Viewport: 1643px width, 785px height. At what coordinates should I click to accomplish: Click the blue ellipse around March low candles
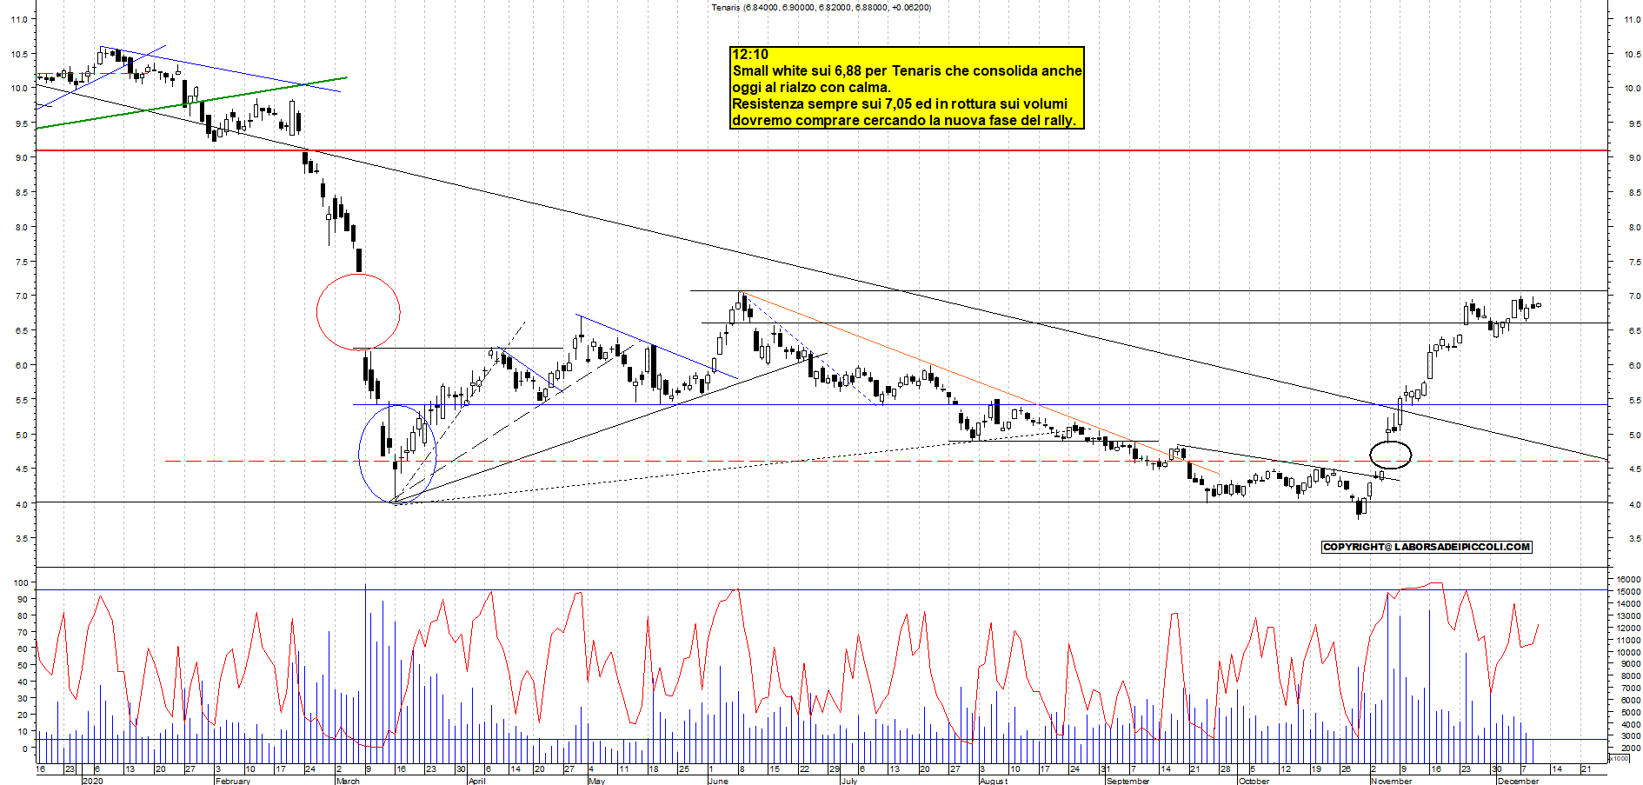[x=397, y=454]
